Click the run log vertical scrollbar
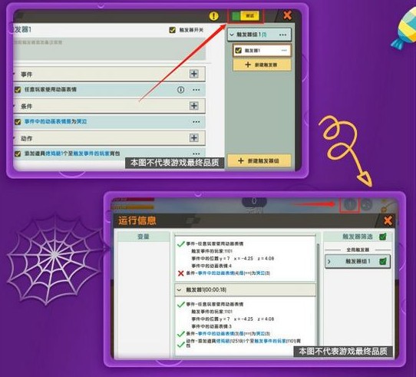This screenshot has width=416, height=377. pyautogui.click(x=318, y=295)
